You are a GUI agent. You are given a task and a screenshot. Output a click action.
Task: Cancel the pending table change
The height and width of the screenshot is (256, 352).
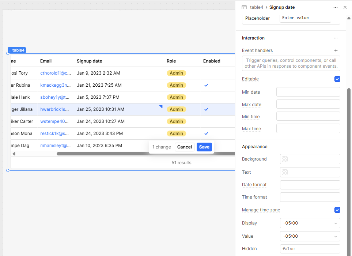(x=184, y=147)
